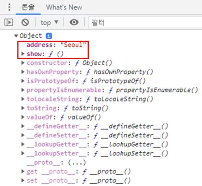
Task: Click the blue info badge beside Object
Action: [49, 36]
